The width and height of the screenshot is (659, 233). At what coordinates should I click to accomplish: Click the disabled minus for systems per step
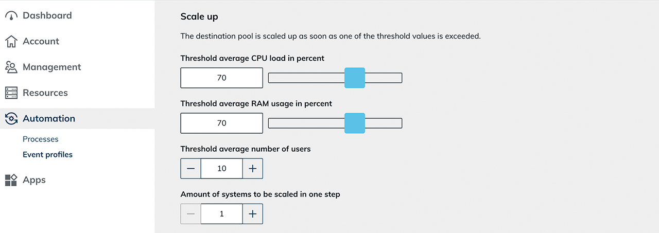point(191,214)
